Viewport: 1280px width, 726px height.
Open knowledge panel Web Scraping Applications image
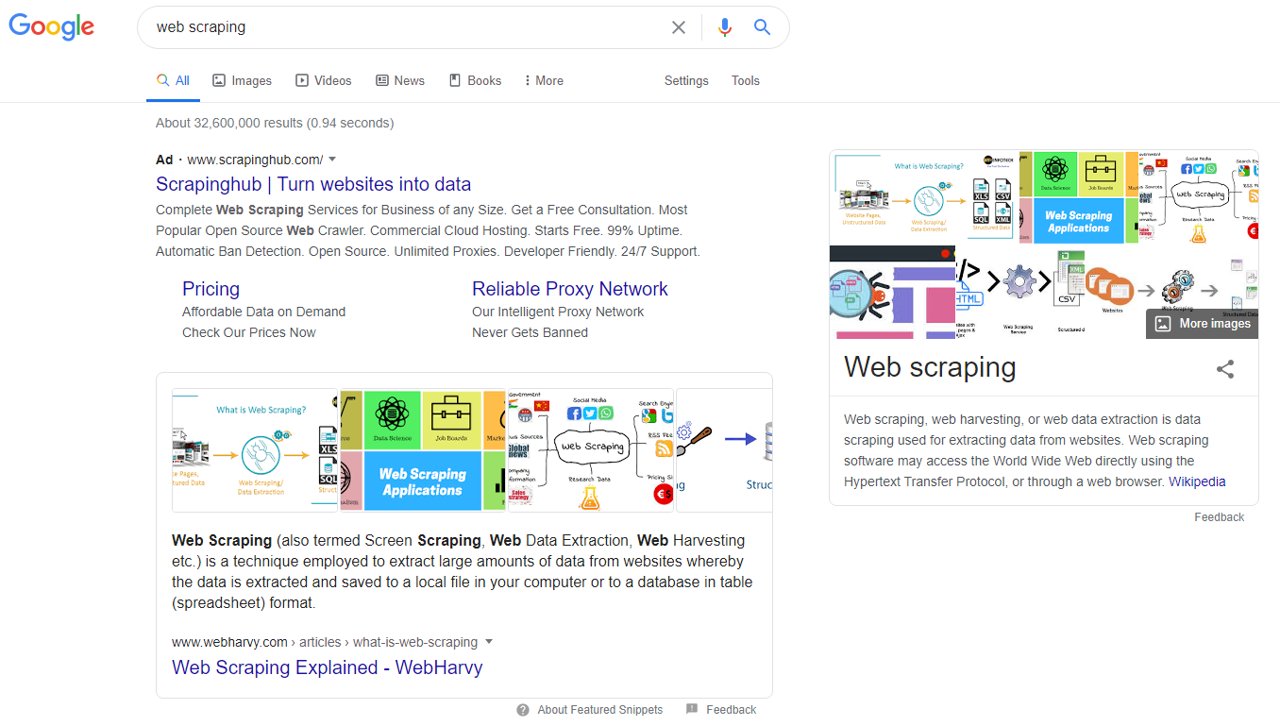pyautogui.click(x=1078, y=197)
